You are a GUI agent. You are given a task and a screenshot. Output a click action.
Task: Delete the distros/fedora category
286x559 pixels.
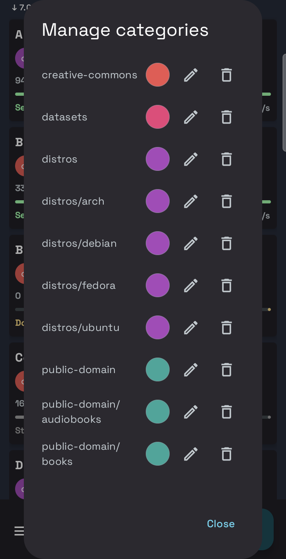(226, 285)
